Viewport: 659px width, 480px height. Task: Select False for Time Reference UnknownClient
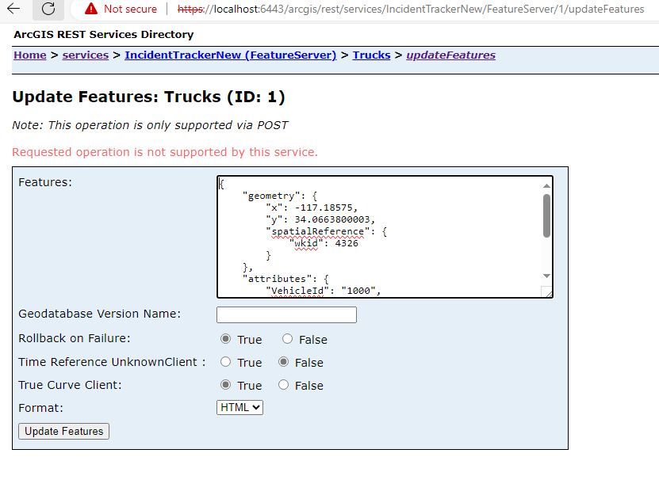(283, 362)
